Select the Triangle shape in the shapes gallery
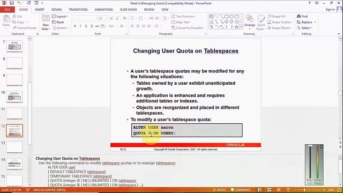The image size is (343, 193). [x=212, y=21]
